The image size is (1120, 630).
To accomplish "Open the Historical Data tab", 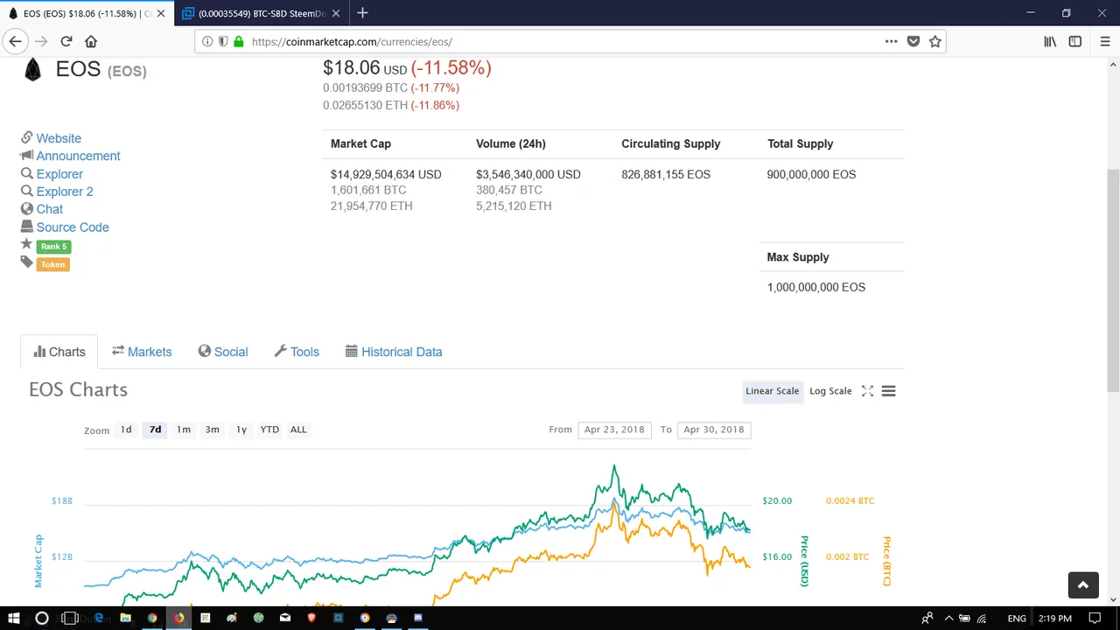I will (x=394, y=352).
